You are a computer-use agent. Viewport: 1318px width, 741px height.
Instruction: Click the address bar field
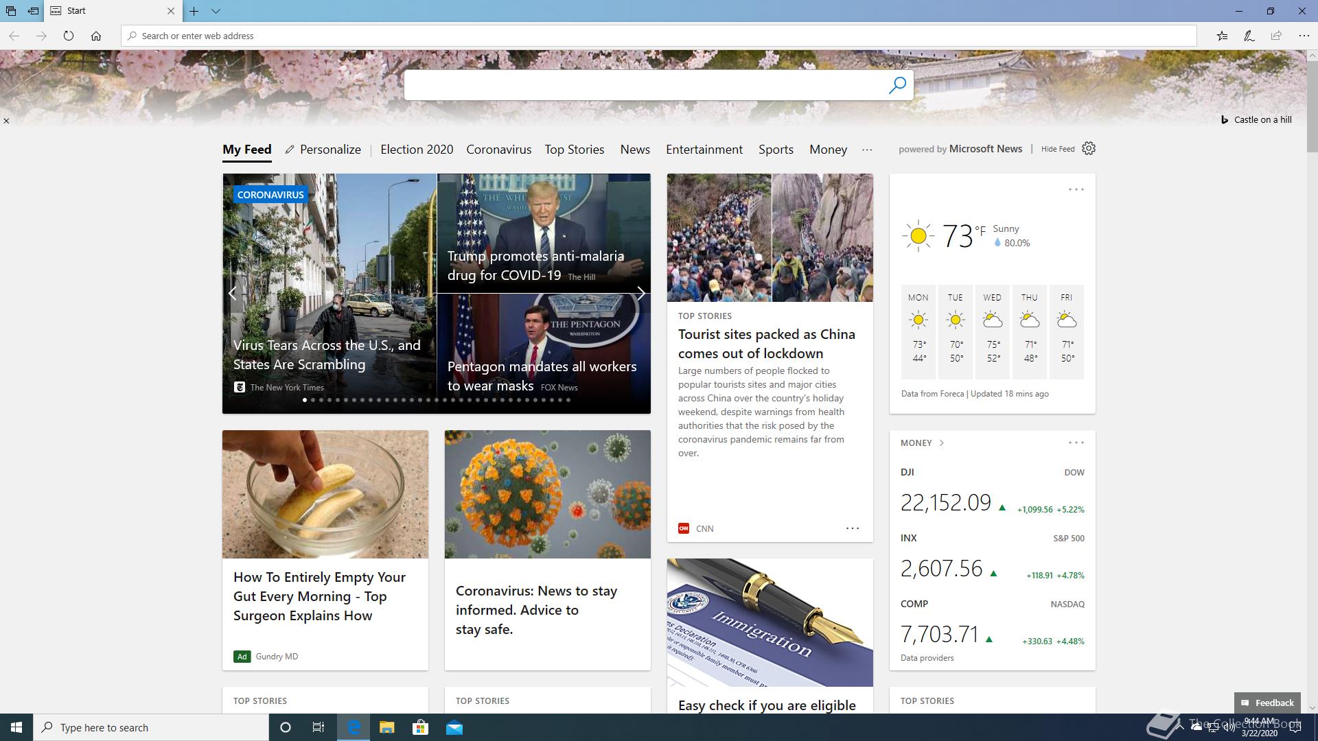(x=659, y=36)
